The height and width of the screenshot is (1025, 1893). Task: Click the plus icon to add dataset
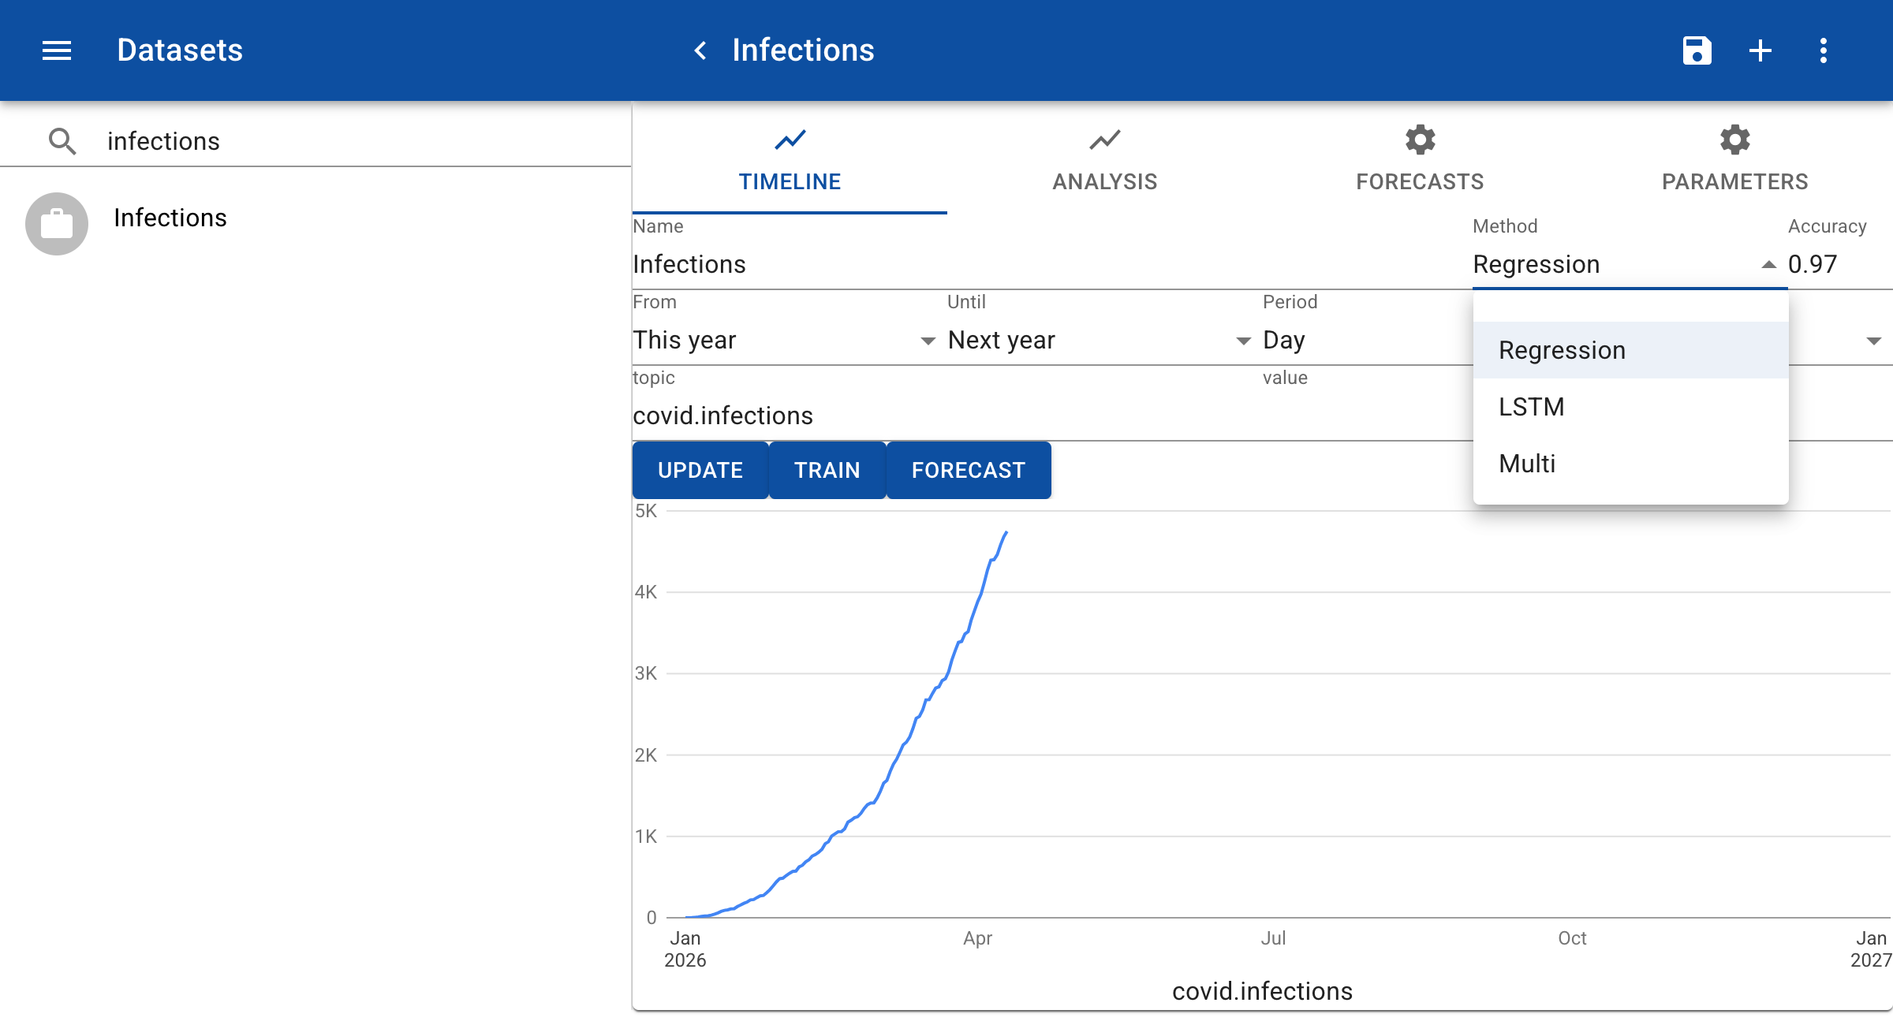click(x=1760, y=50)
